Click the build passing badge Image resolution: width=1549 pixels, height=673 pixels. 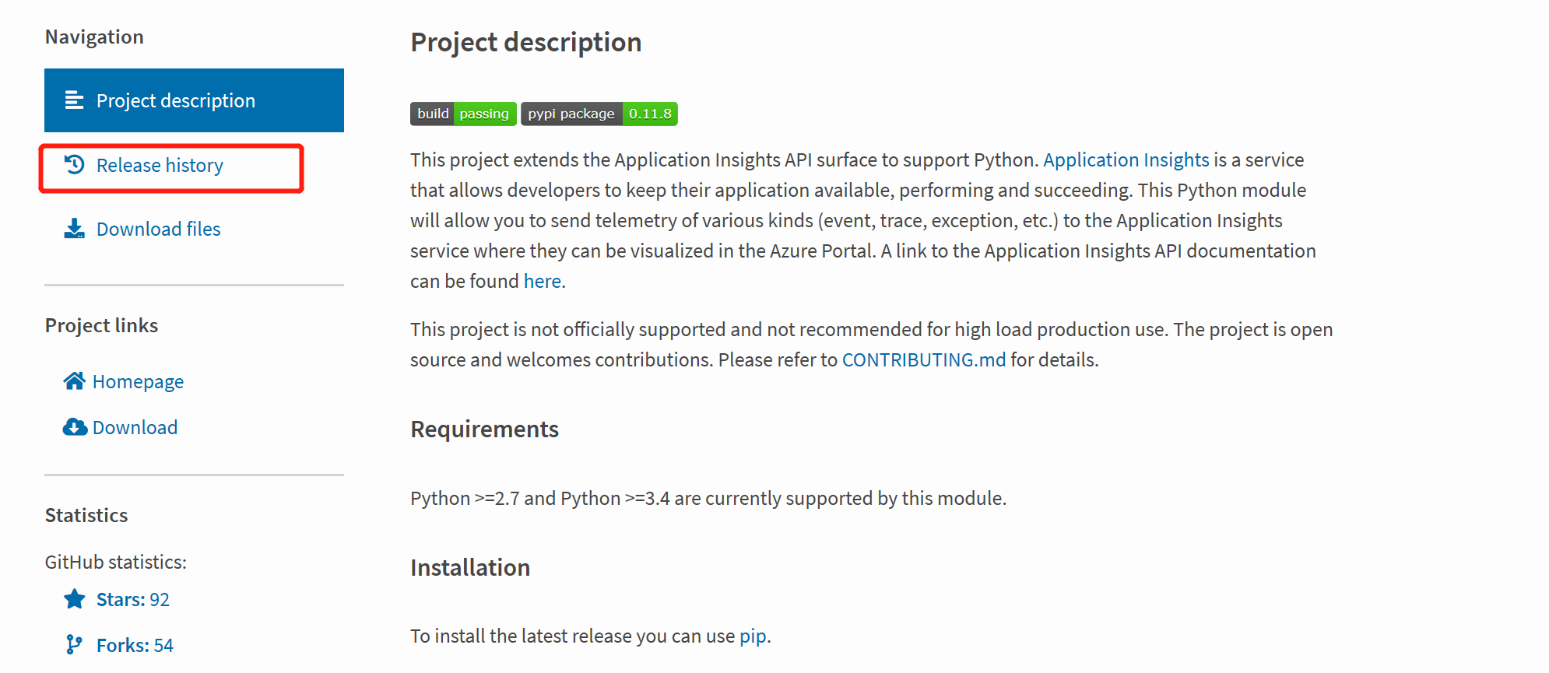[463, 114]
